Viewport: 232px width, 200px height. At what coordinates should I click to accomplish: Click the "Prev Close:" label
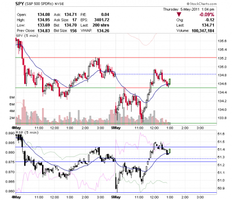tap(26, 31)
